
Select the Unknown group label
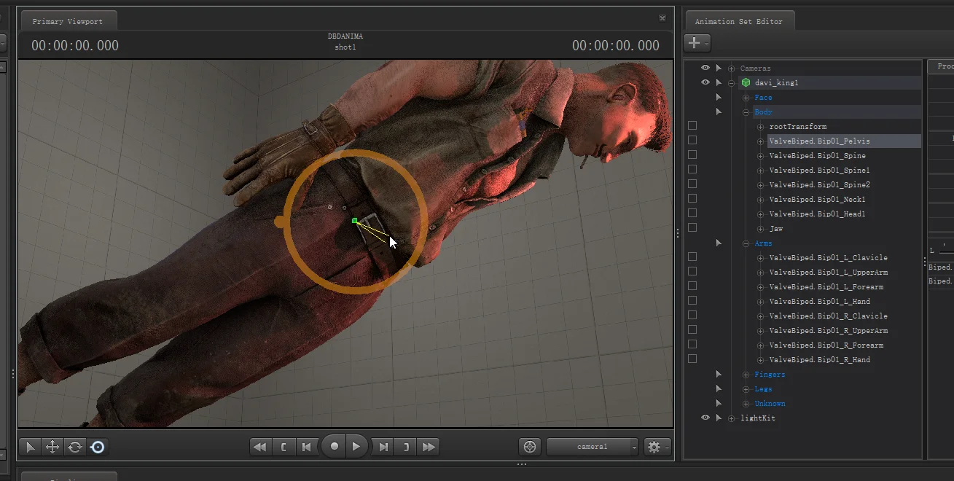770,404
